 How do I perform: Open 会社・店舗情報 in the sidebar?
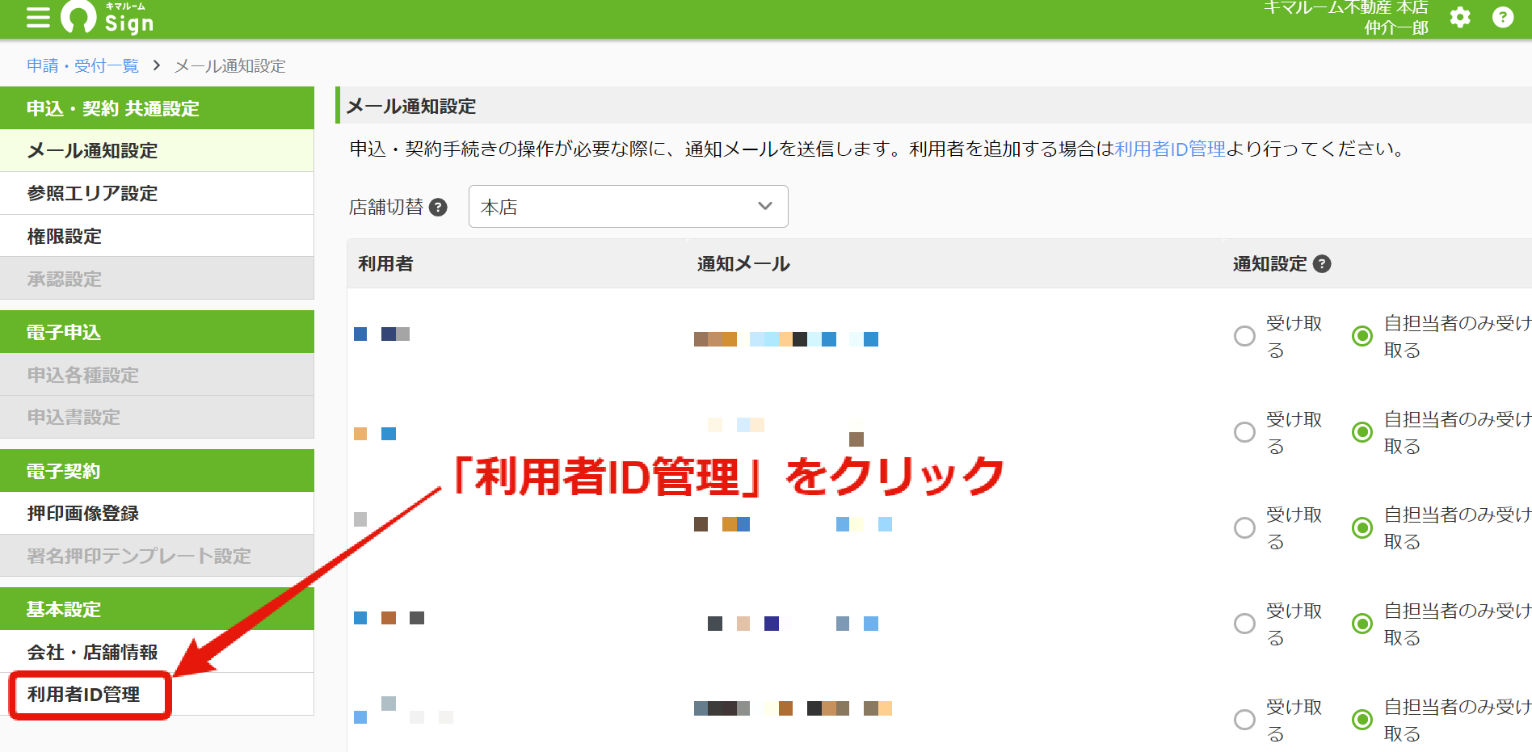[x=157, y=652]
